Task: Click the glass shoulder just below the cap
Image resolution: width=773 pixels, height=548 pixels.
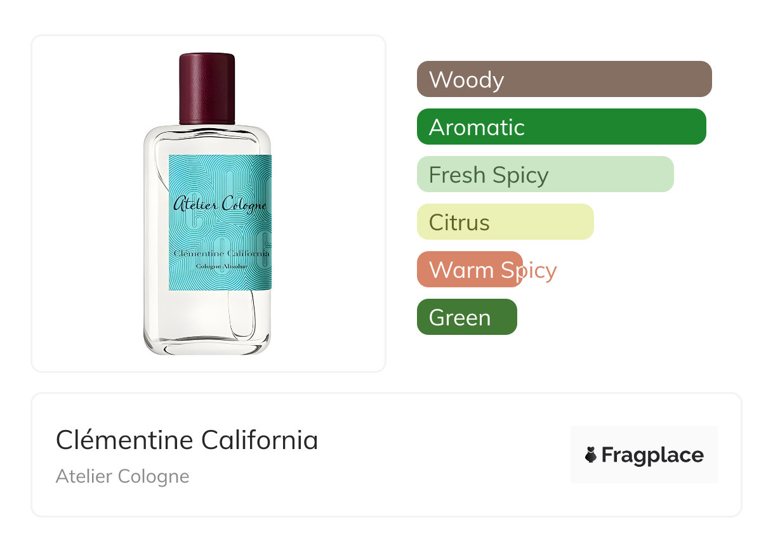Action: tap(207, 132)
